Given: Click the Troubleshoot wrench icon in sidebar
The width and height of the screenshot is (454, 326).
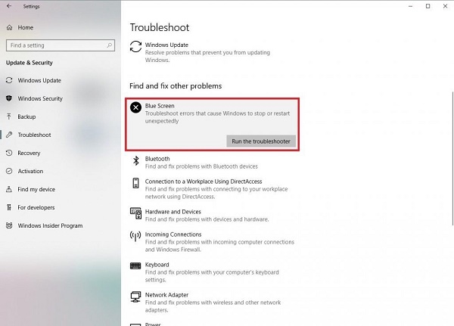Looking at the screenshot, I should click(x=9, y=135).
